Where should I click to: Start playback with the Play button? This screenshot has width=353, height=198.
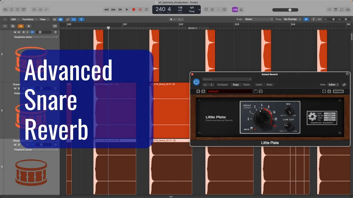[127, 9]
